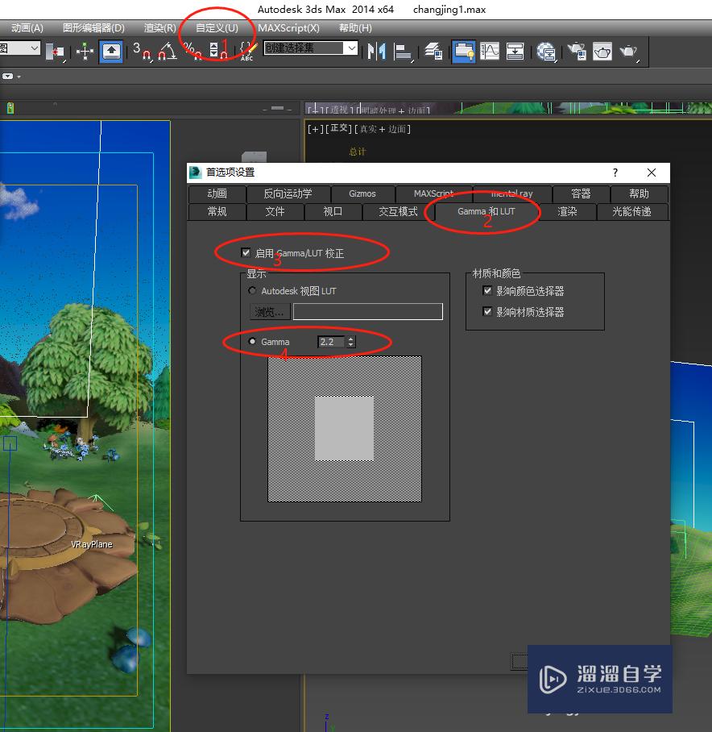Toggle keyboard shortcut override button

tap(111, 51)
